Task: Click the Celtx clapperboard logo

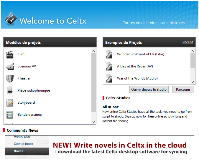Action: tap(11, 19)
